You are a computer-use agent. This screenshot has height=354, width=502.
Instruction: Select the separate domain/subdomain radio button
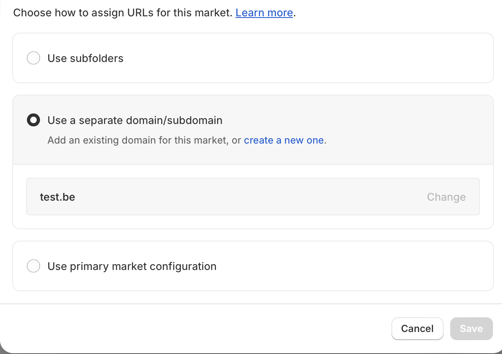[33, 120]
